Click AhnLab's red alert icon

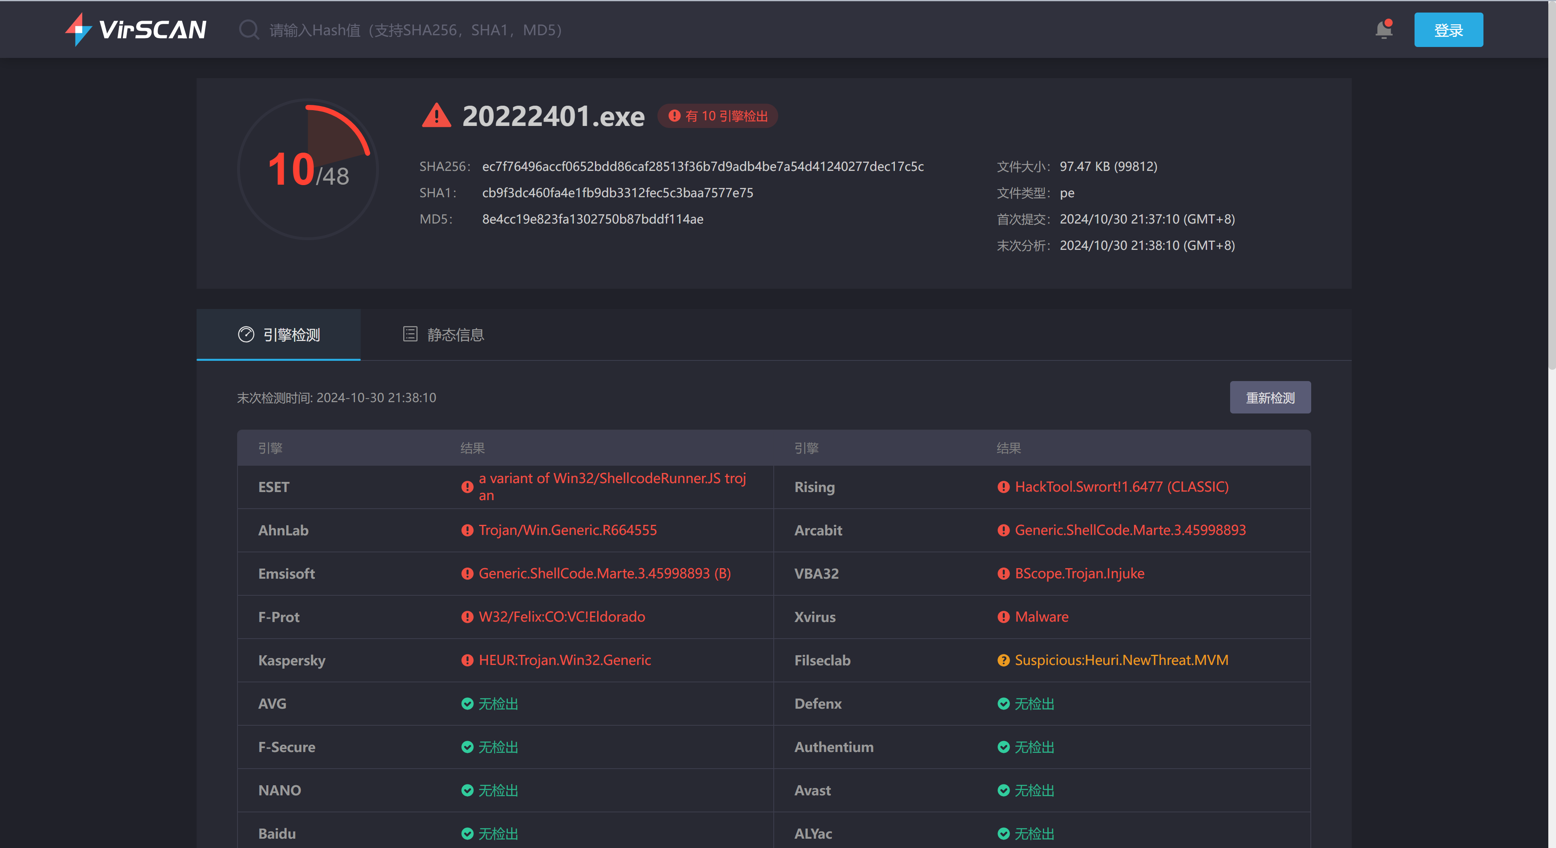467,530
